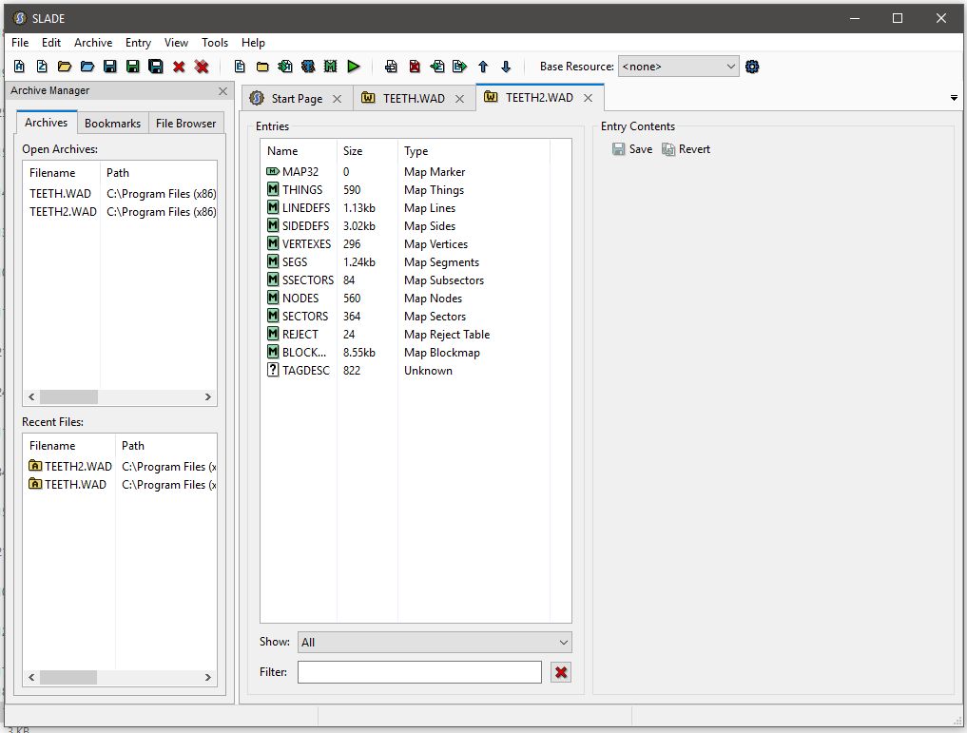Expand the Show entries type dropdown
This screenshot has height=733, width=967.
[x=435, y=643]
